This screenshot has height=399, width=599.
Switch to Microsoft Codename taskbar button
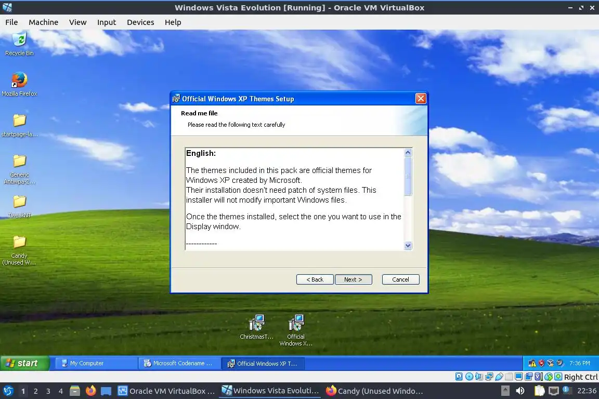179,363
